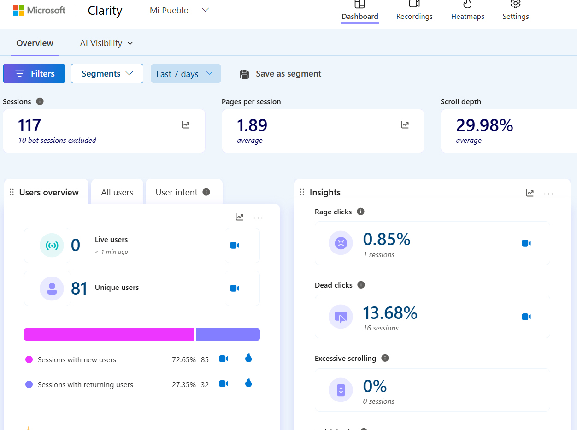This screenshot has height=430, width=577.
Task: Select the Overview tab
Action: coord(35,43)
